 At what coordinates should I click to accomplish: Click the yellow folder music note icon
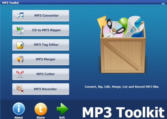pos(20,45)
